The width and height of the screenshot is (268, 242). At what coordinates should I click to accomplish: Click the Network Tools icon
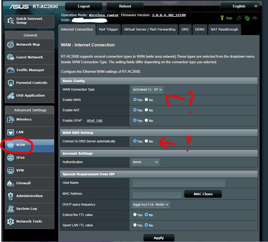[x=11, y=222]
